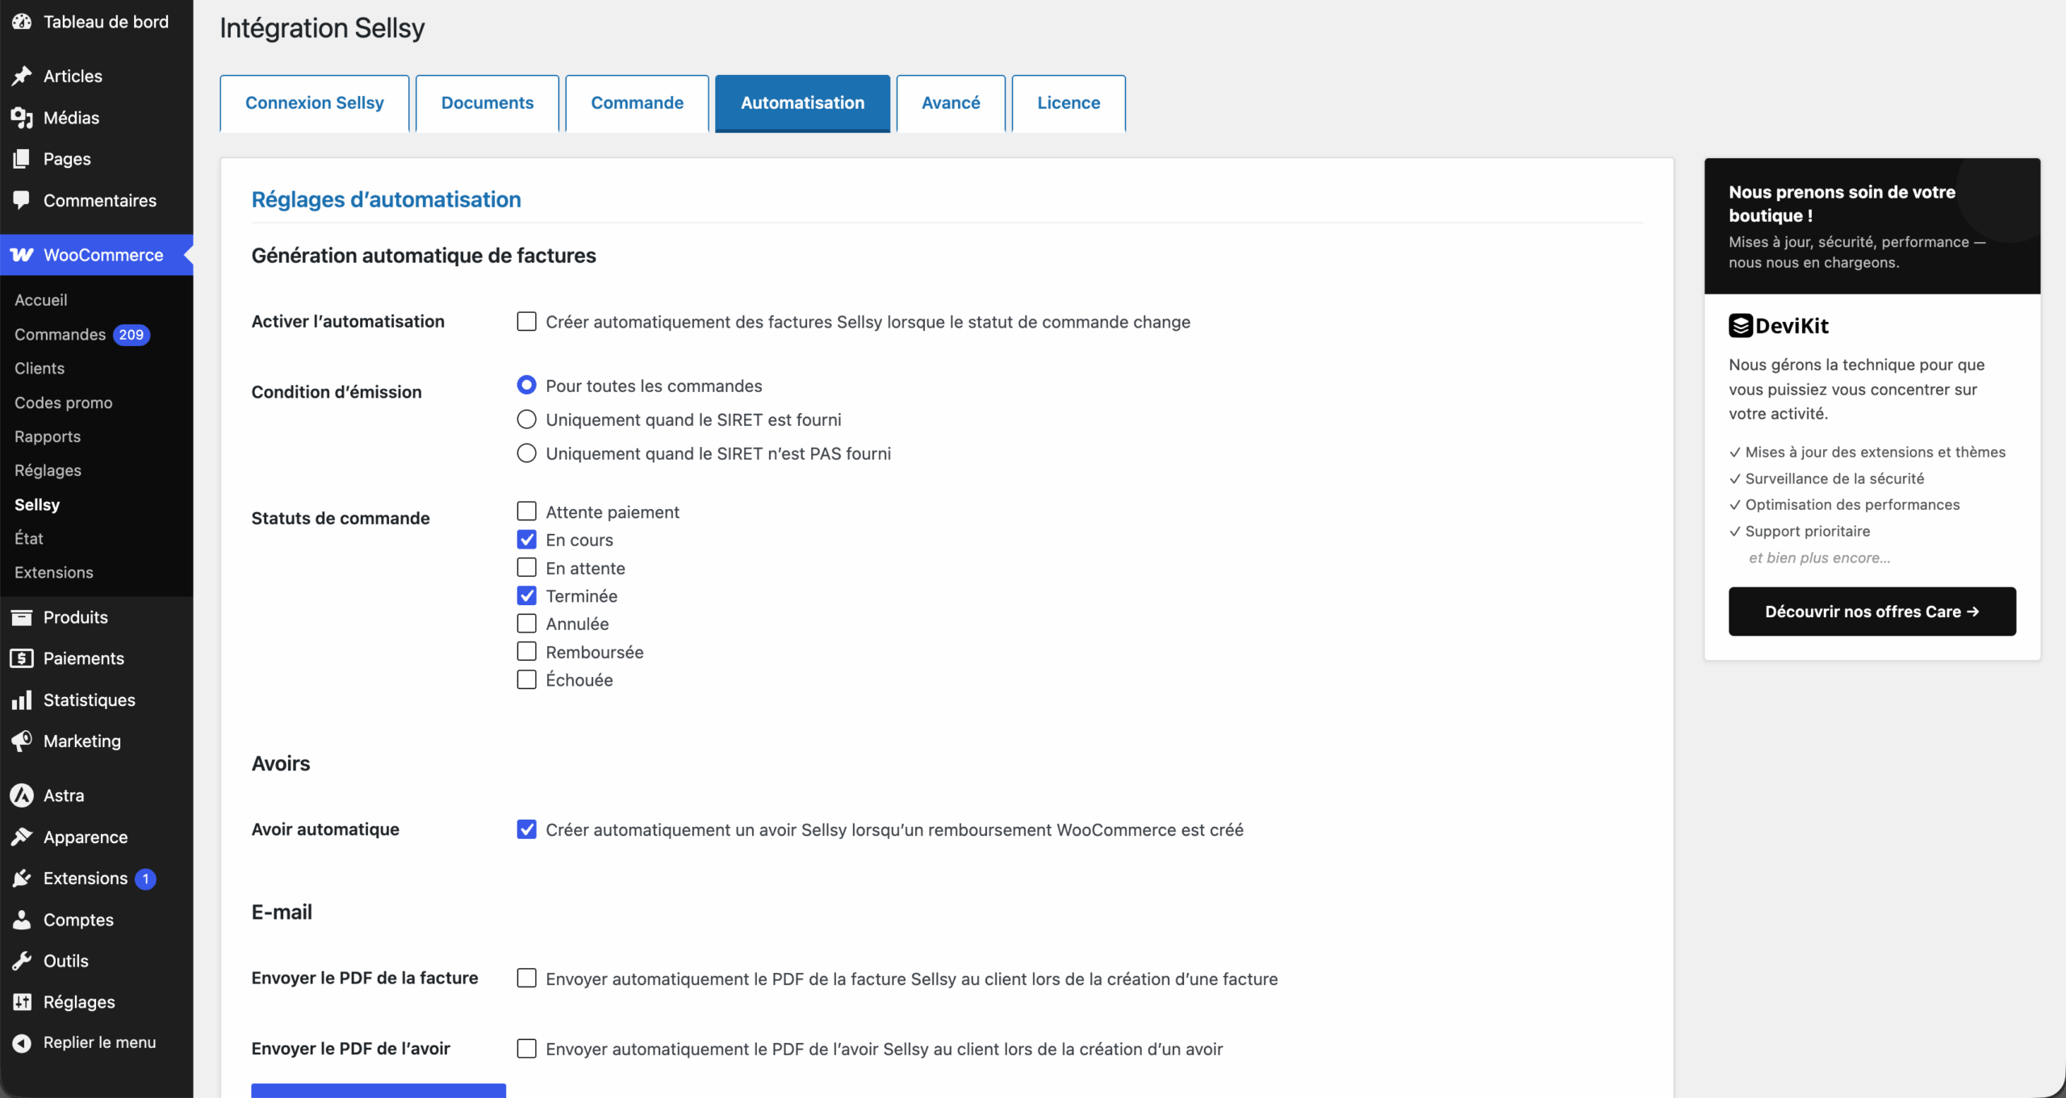This screenshot has width=2066, height=1098.
Task: Enable Envoyer le PDF de l'avoir
Action: 526,1048
